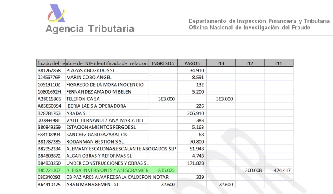Click highlighted ALBISA INVERSIONES Y ASESORAMIEN cell
The image size is (333, 194).
tap(107, 170)
